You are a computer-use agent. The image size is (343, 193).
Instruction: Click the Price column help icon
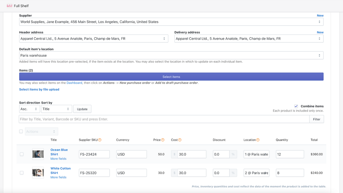coord(163,140)
